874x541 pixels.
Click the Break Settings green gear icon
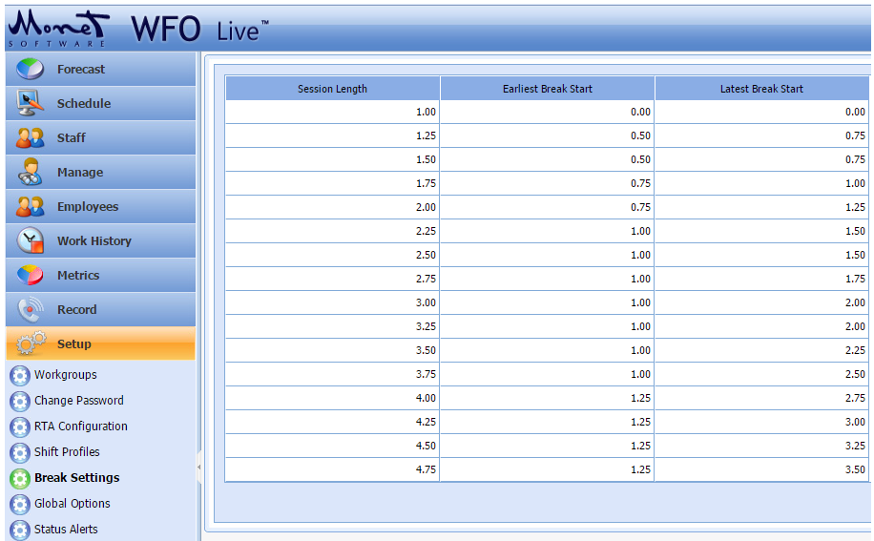pos(19,478)
